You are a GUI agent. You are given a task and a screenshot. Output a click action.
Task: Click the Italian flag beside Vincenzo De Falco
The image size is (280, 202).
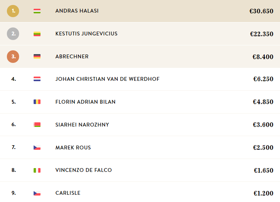click(x=37, y=170)
